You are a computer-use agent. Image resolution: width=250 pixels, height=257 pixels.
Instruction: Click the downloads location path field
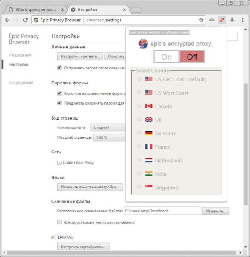coord(162,211)
